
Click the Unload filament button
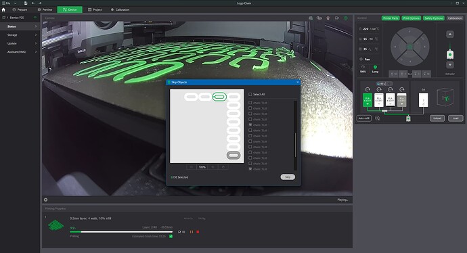coord(437,118)
